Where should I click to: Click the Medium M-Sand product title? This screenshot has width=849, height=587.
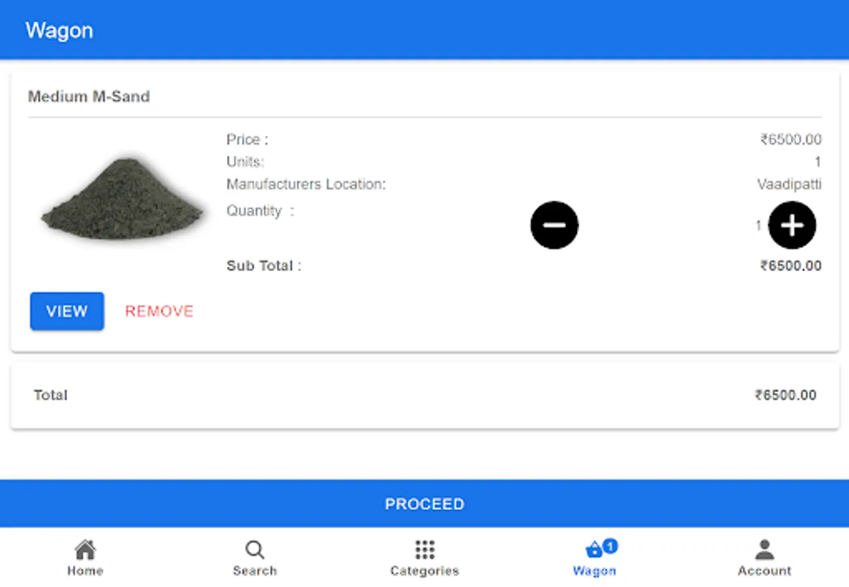coord(89,97)
